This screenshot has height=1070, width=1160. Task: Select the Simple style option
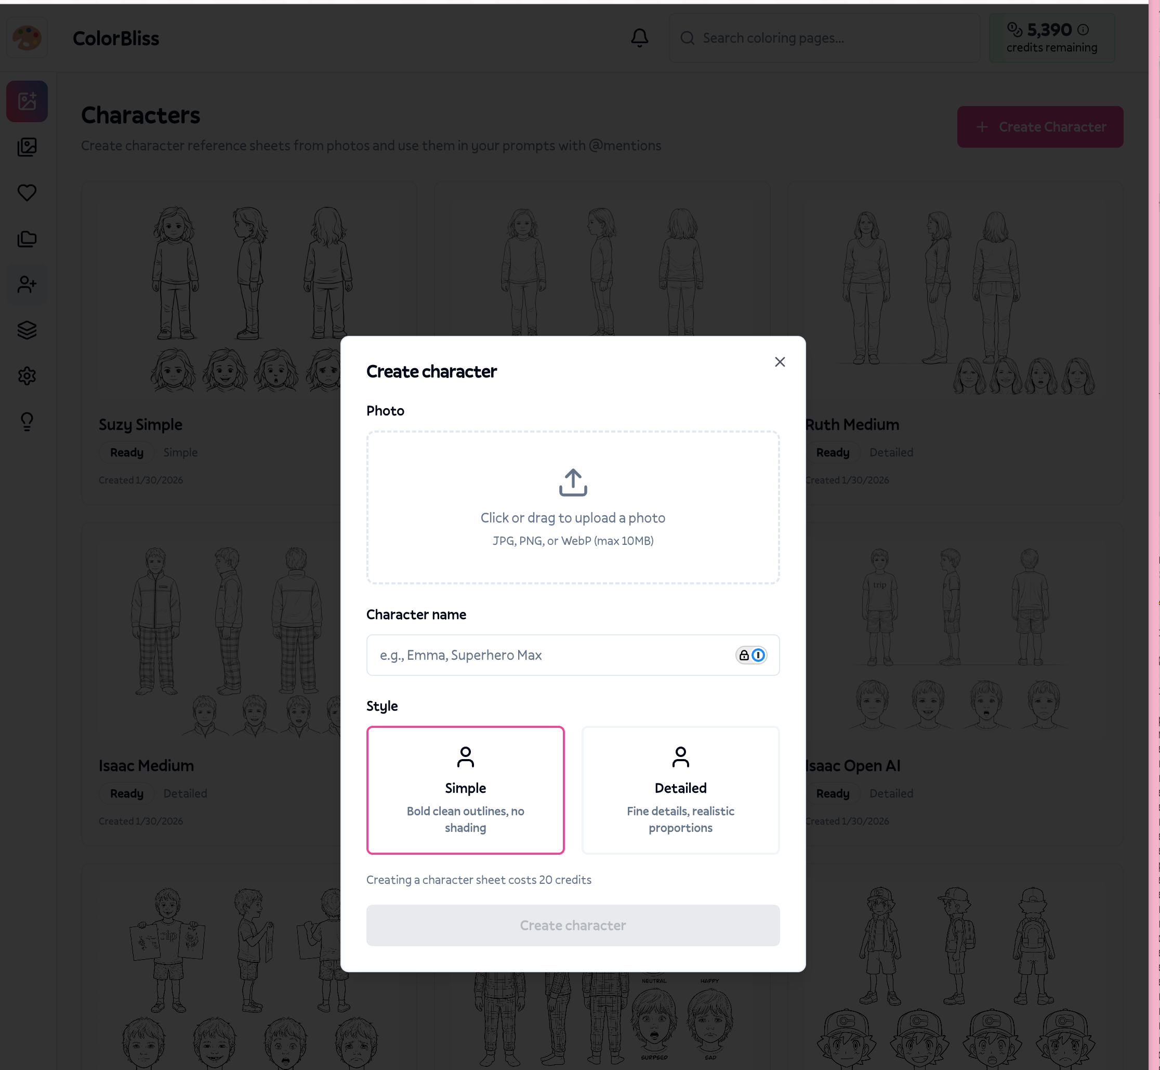click(465, 790)
